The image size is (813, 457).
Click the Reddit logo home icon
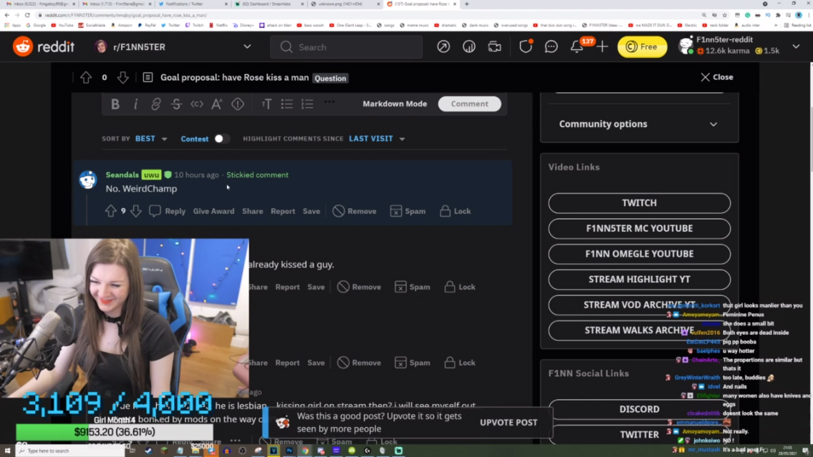click(x=23, y=46)
